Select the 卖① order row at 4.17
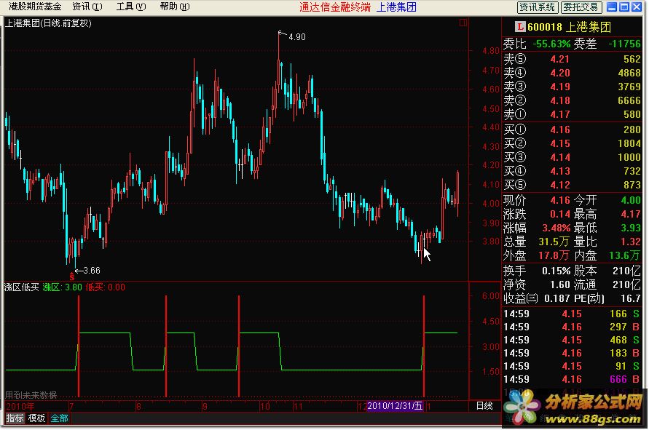Image resolution: width=649 pixels, height=430 pixels. click(572, 114)
